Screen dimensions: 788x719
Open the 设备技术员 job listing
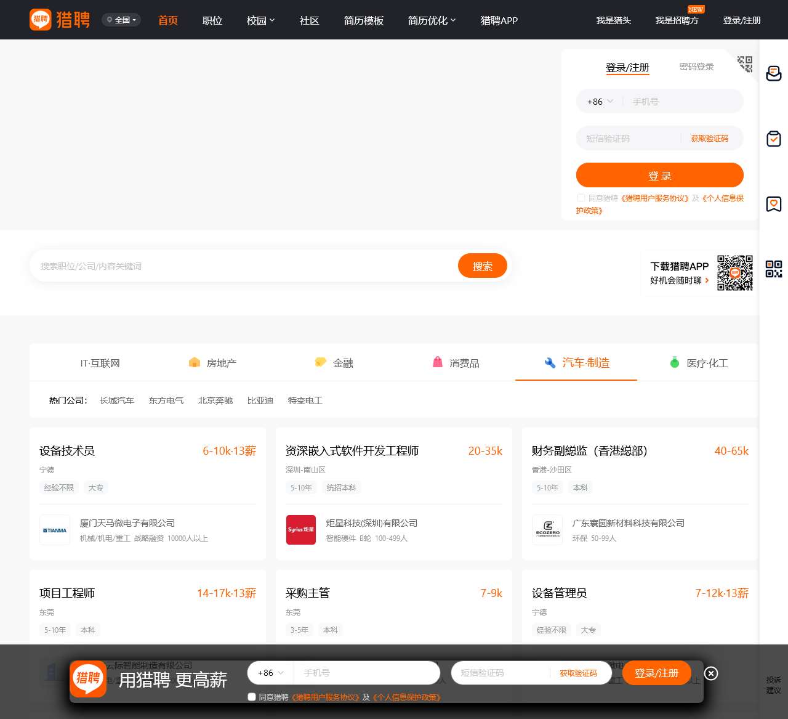click(x=67, y=451)
